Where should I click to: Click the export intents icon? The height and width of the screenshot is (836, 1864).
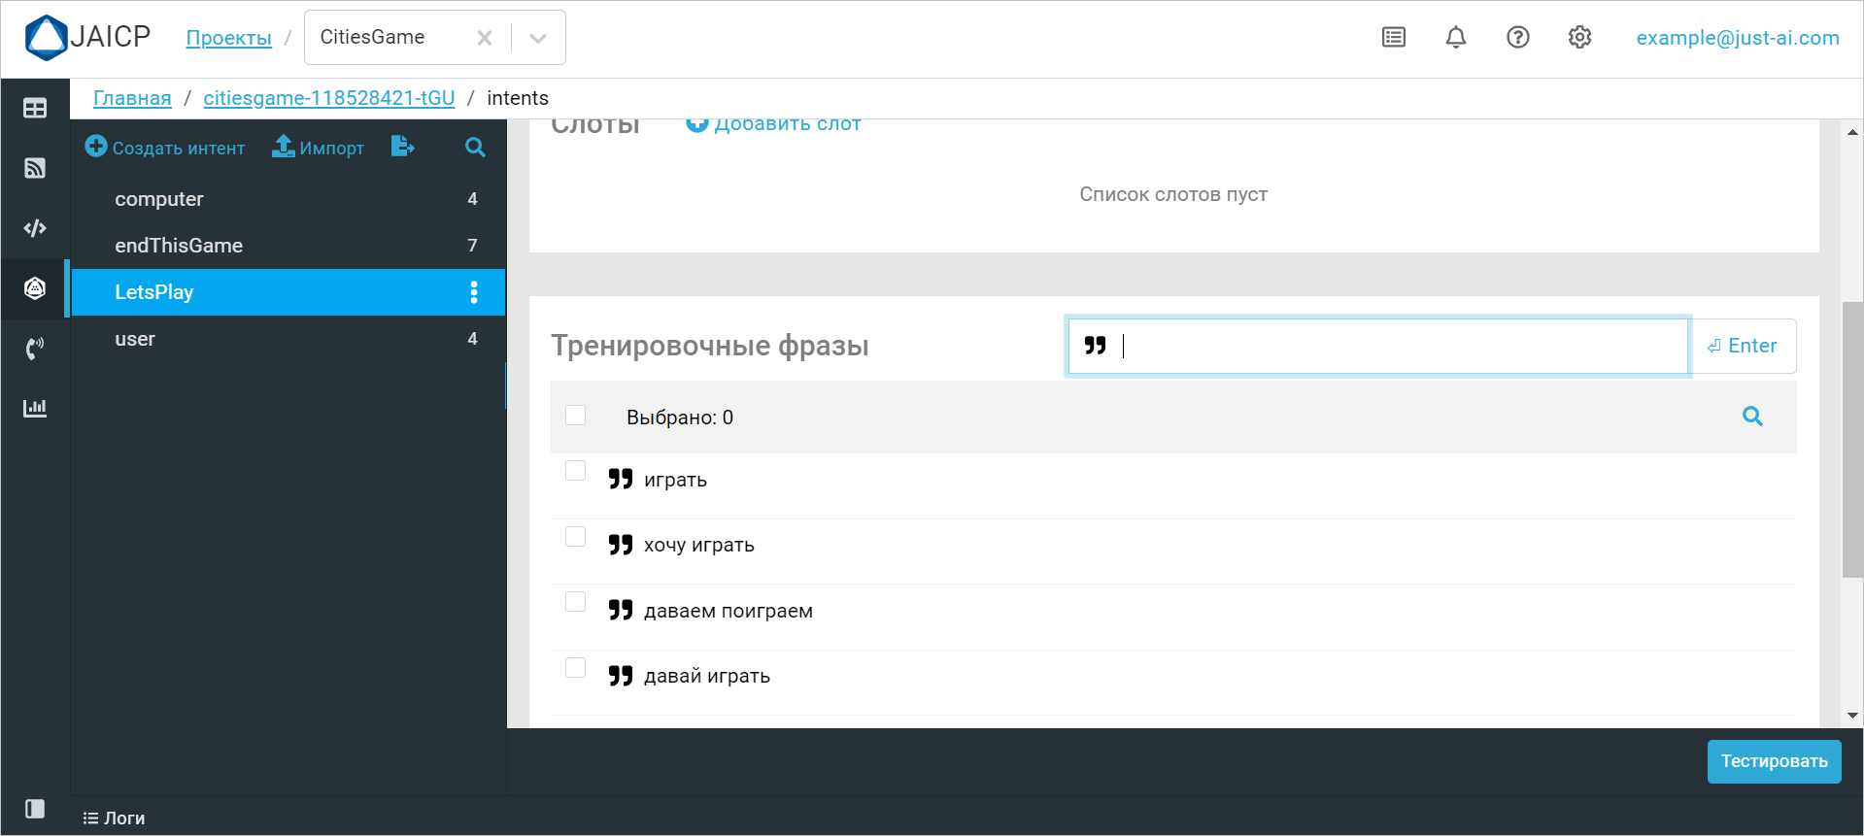tap(402, 147)
